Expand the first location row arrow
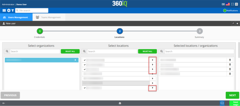 click(x=153, y=60)
